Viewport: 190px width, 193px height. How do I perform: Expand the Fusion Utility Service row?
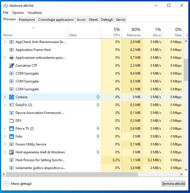point(5,144)
